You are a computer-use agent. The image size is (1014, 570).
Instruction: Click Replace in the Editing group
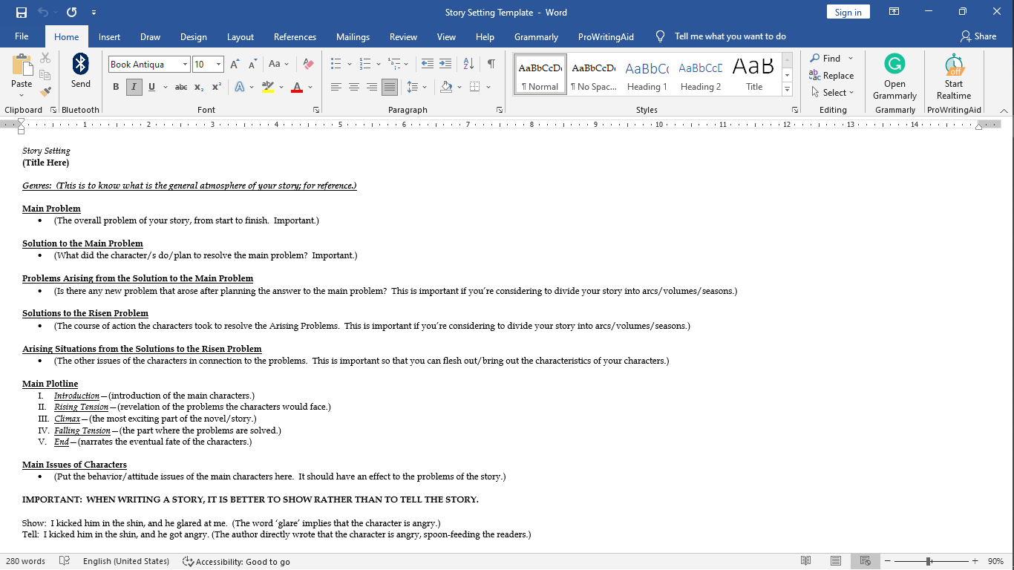(831, 76)
